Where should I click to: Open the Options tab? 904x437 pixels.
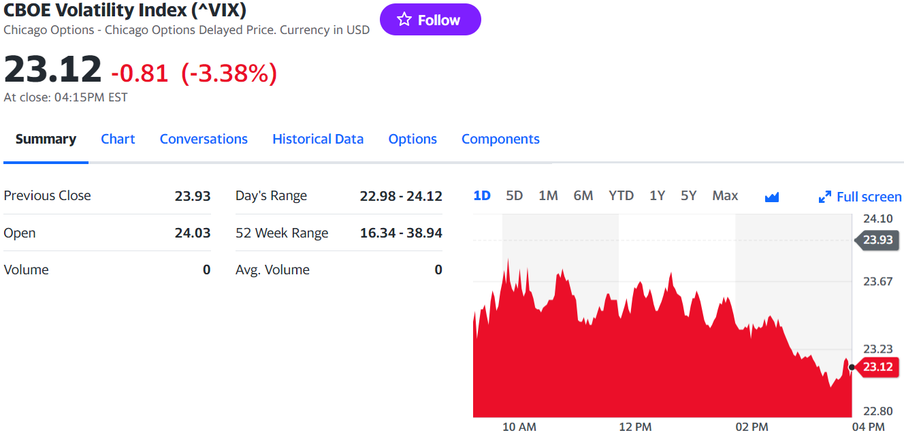point(413,139)
